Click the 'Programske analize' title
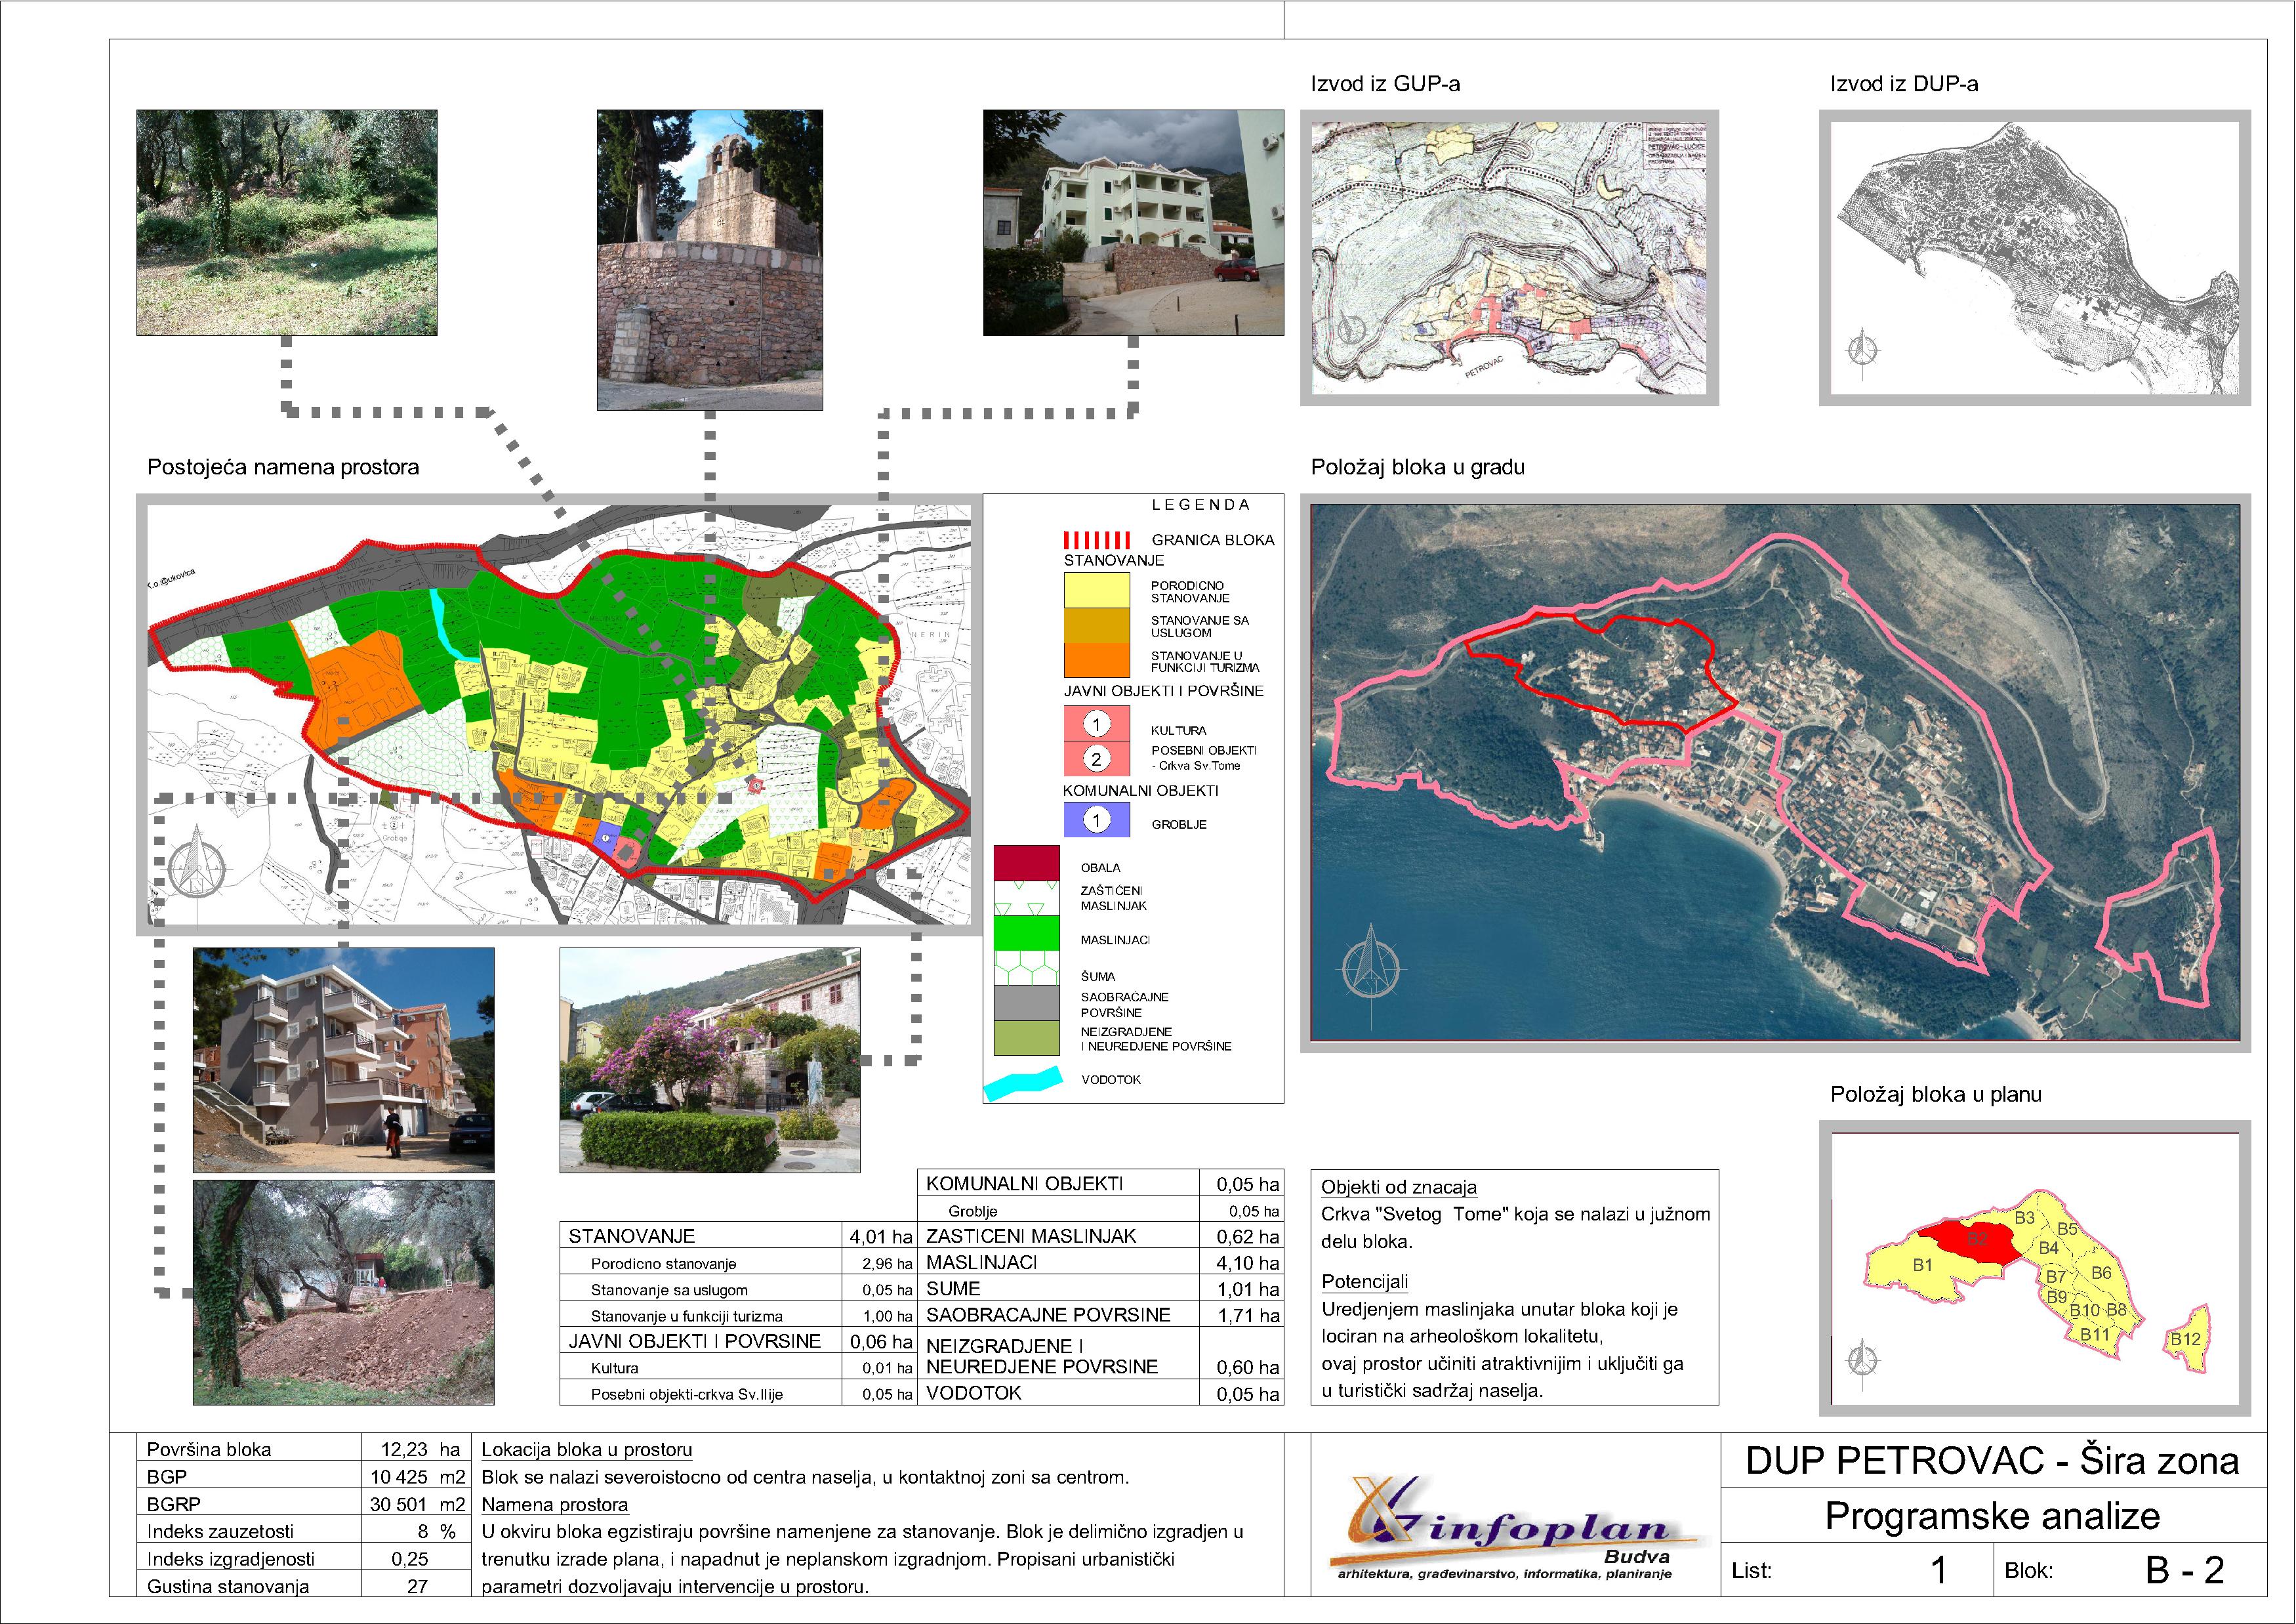This screenshot has width=2296, height=1624. coord(1992,1516)
